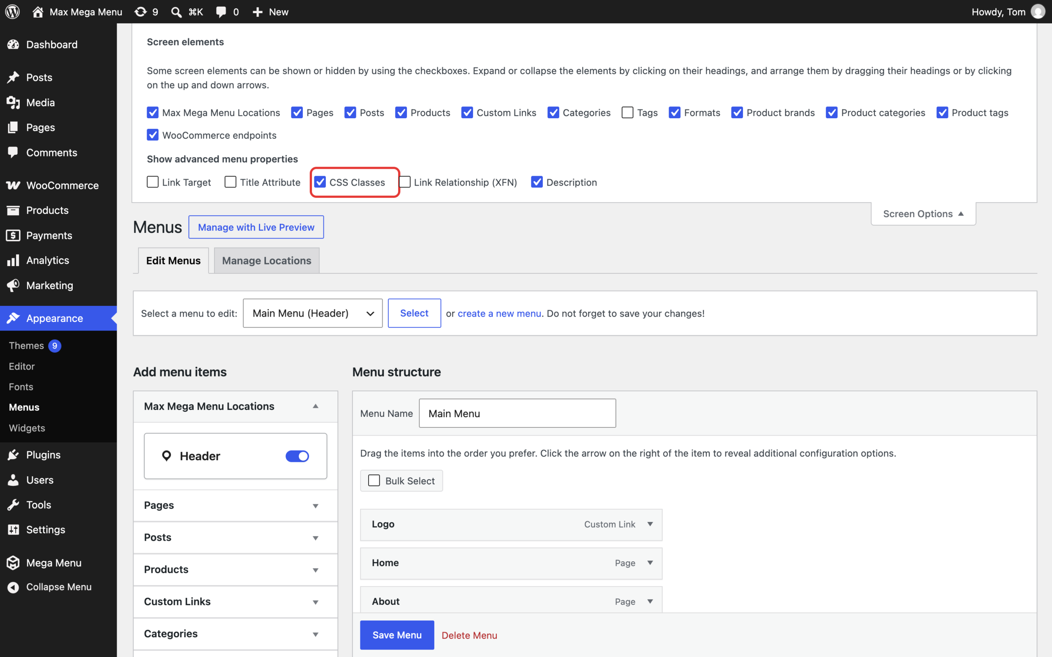Select the Edit Menus tab

173,261
